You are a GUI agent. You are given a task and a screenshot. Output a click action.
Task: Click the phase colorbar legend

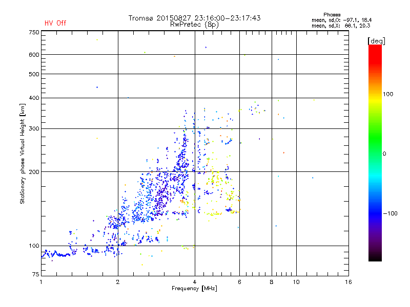375,152
